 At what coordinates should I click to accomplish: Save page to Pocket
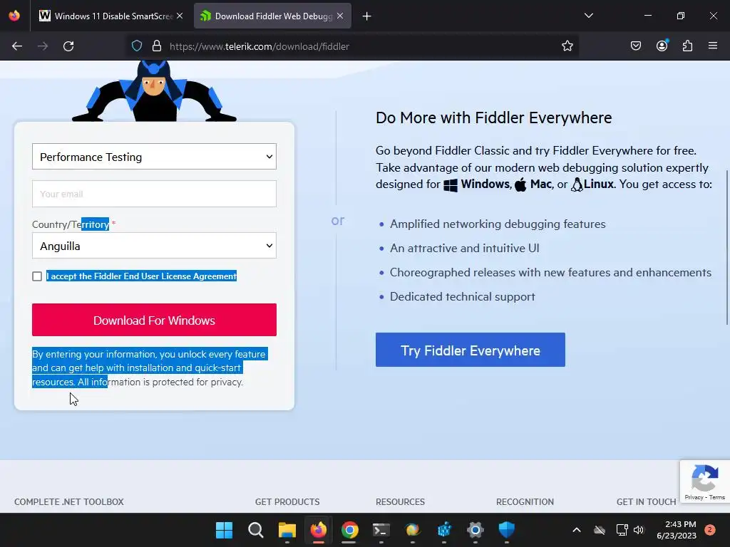pyautogui.click(x=636, y=46)
